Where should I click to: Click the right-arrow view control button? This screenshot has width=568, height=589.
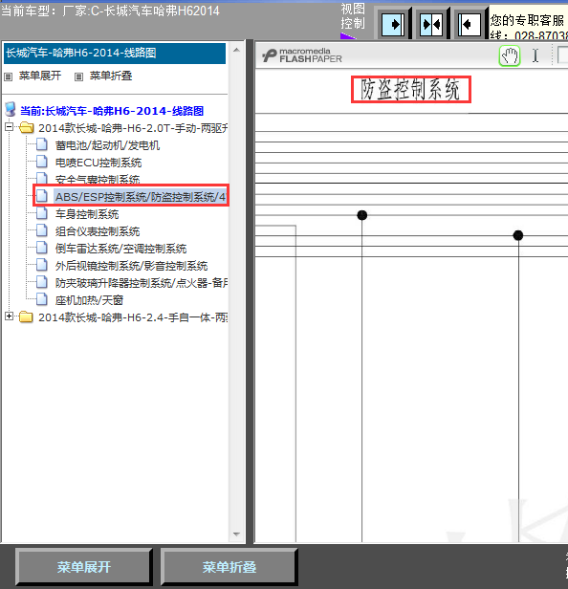coord(393,25)
